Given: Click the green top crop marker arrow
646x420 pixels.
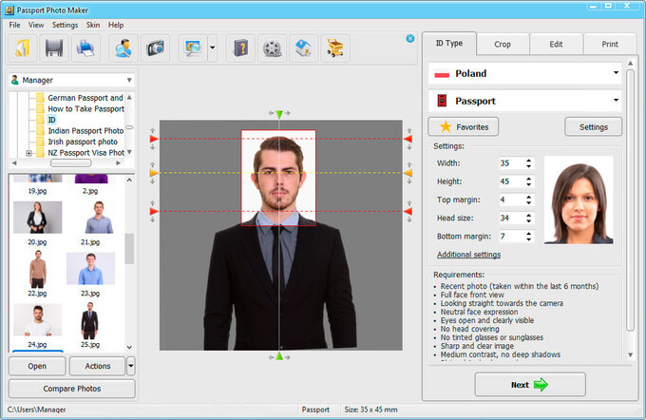Looking at the screenshot, I should [x=279, y=114].
